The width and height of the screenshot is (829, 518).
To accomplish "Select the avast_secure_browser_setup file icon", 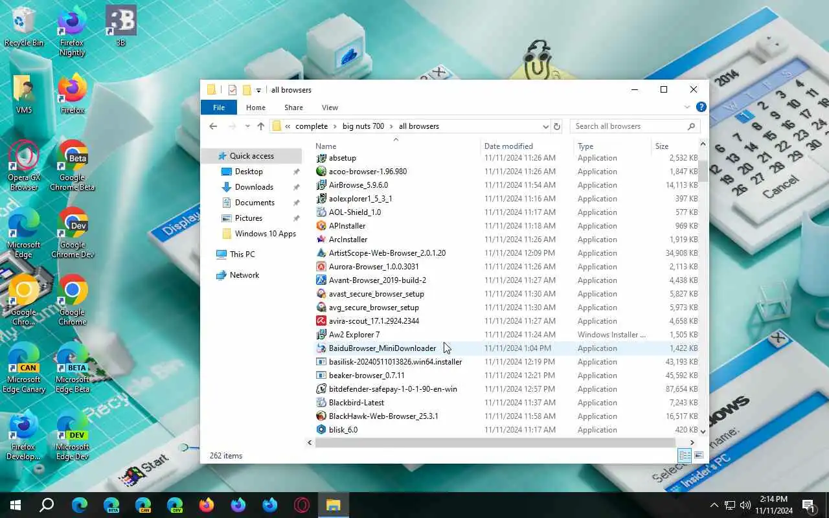I will coord(321,294).
